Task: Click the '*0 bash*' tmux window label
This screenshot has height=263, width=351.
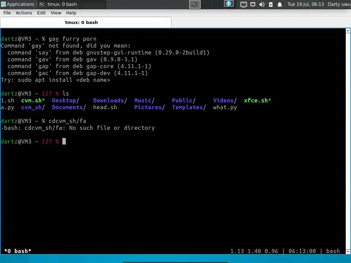Action: (x=18, y=251)
